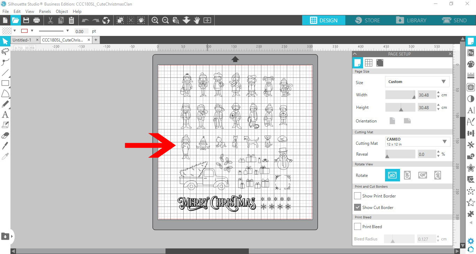Image resolution: width=476 pixels, height=254 pixels.
Task: Select the Knife tool
Action: 5,145
